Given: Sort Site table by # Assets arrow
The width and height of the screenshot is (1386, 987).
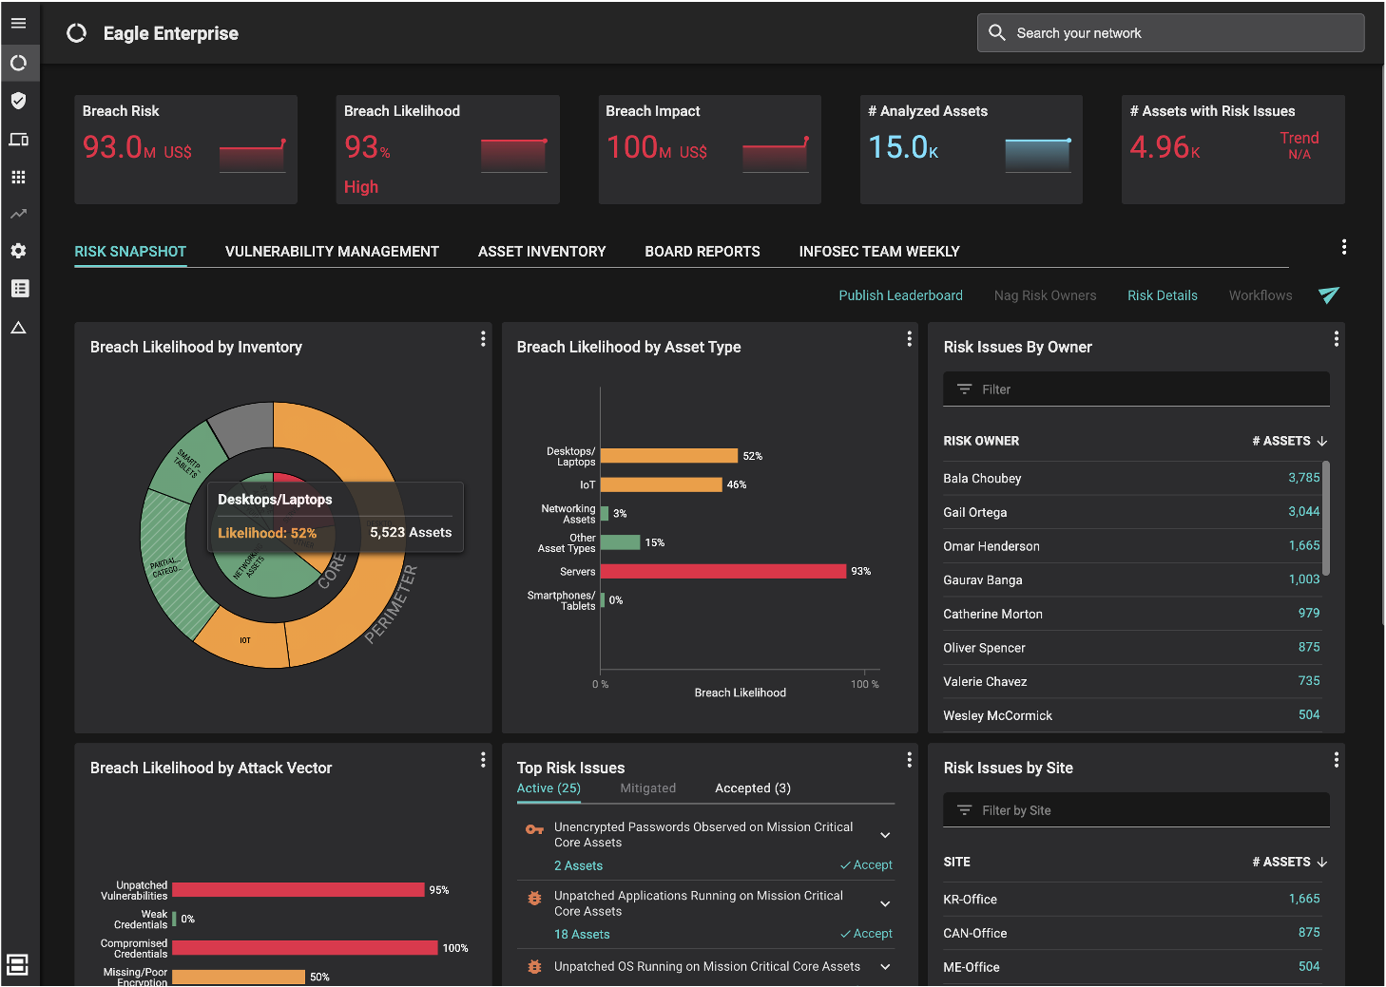Looking at the screenshot, I should 1321,862.
